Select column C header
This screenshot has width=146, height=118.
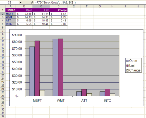coord(41,6)
